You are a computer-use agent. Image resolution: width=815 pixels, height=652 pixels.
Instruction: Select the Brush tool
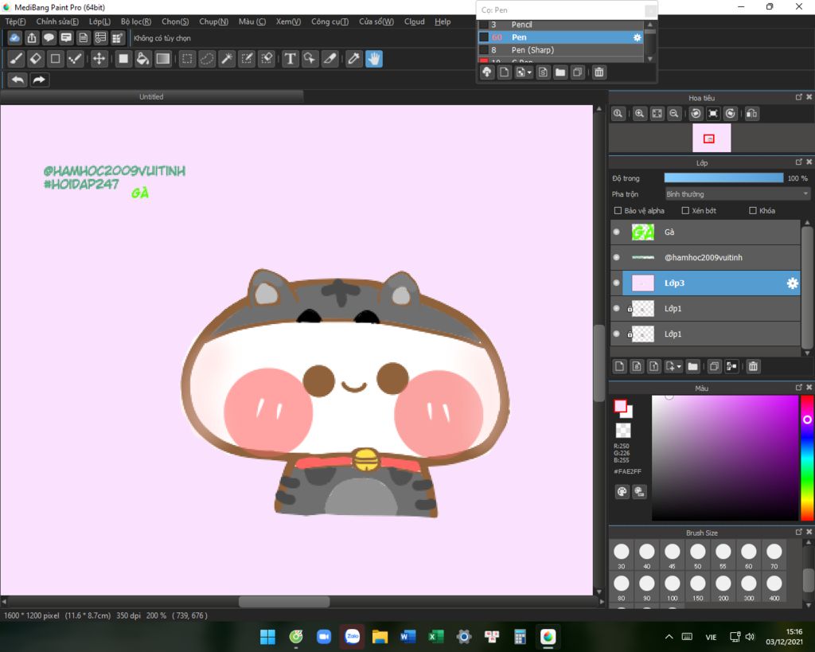(x=16, y=59)
